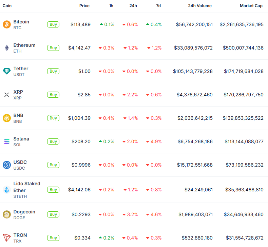Screen dimensions: 268x247
Task: Click the USDC coin icon
Action: point(7,165)
